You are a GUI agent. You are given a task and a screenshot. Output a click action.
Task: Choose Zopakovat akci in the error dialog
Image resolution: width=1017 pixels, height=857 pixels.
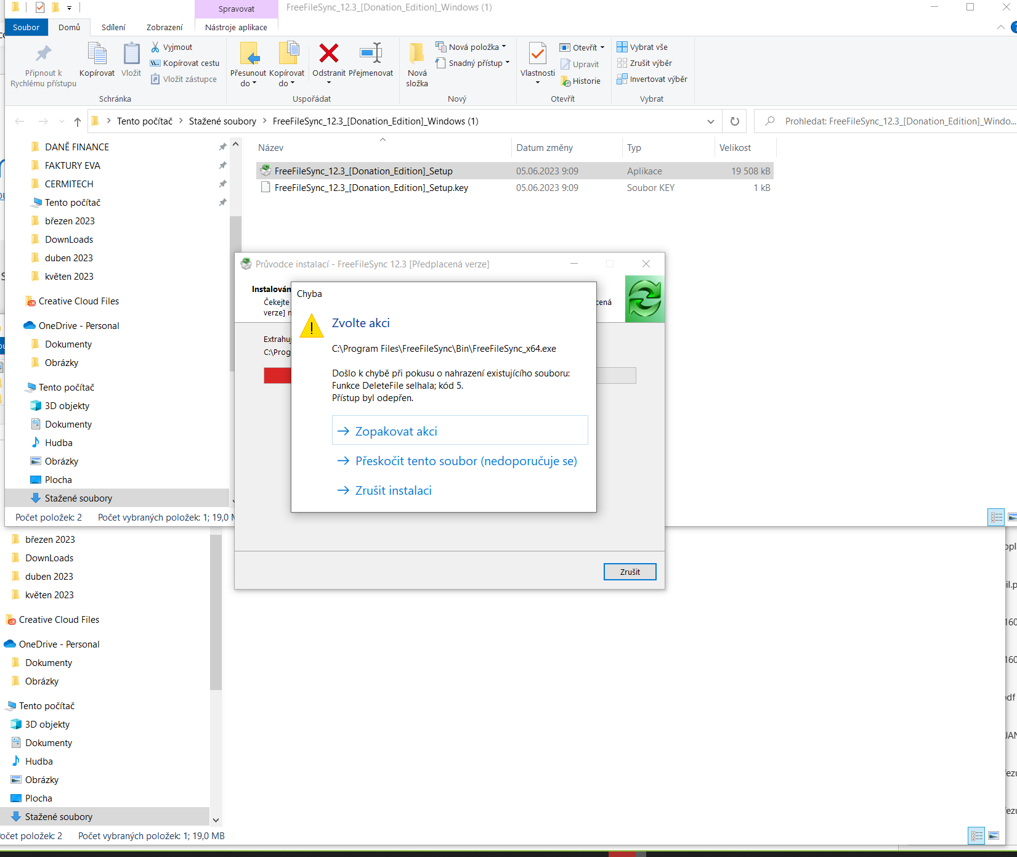pyautogui.click(x=460, y=431)
